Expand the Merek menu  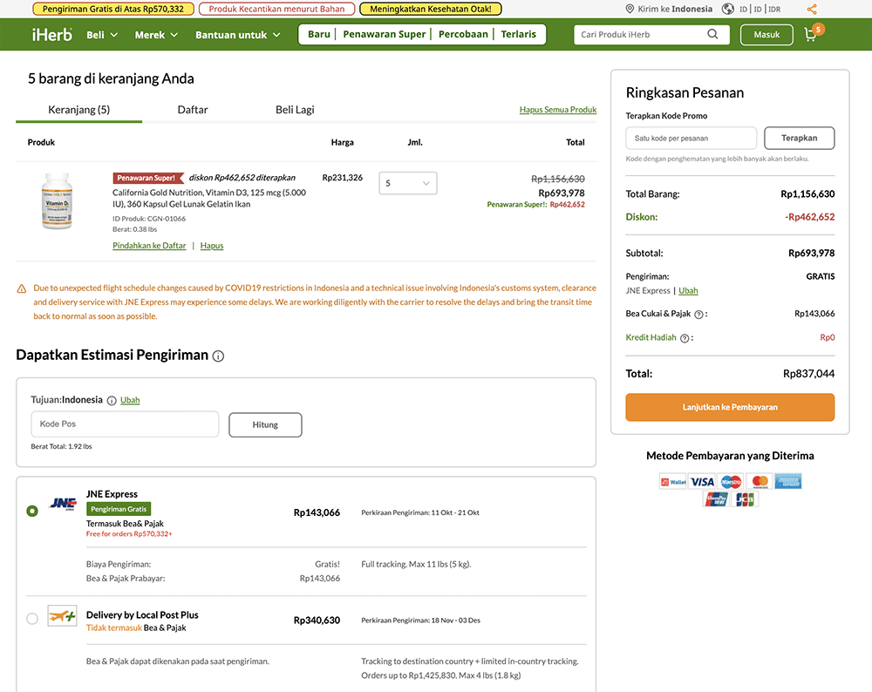click(x=156, y=35)
